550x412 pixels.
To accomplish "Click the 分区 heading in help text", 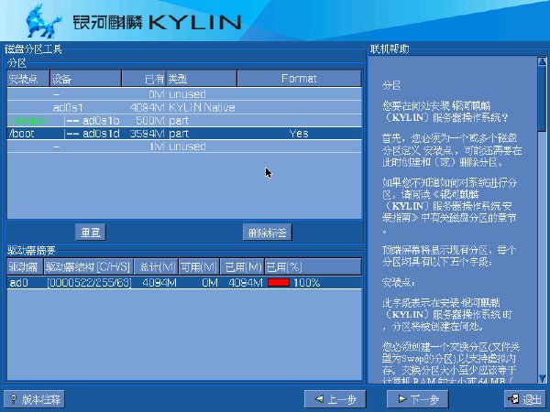I will [x=391, y=85].
